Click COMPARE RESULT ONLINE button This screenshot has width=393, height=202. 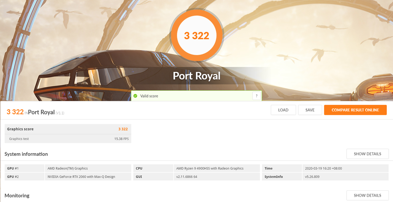(x=355, y=110)
